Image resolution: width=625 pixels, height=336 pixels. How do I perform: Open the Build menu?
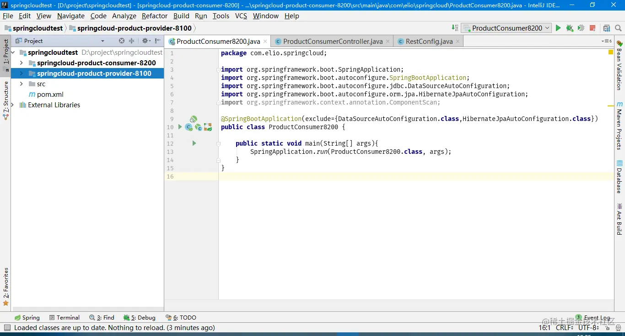[x=181, y=16]
